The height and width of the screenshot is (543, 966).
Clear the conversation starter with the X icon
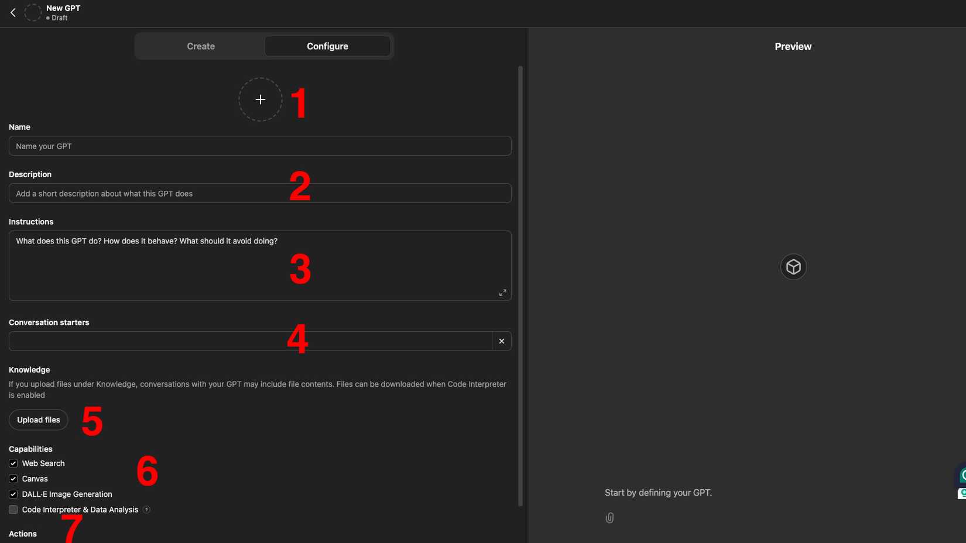click(x=501, y=341)
